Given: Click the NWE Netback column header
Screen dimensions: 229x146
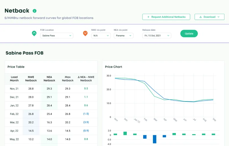Looking at the screenshot, I should (x=31, y=79).
